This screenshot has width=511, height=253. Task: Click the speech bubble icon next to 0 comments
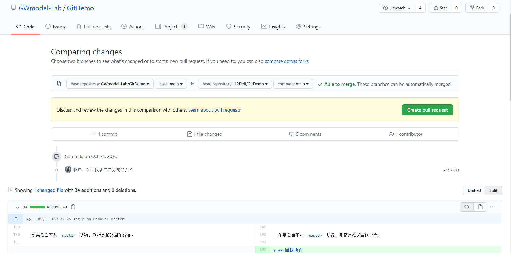[x=292, y=134]
